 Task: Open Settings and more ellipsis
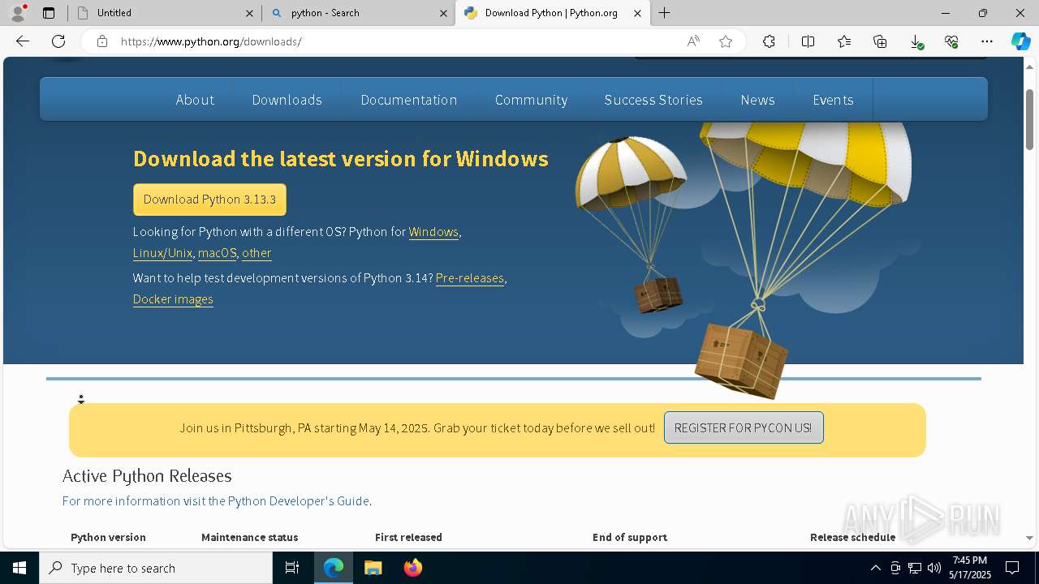(987, 41)
